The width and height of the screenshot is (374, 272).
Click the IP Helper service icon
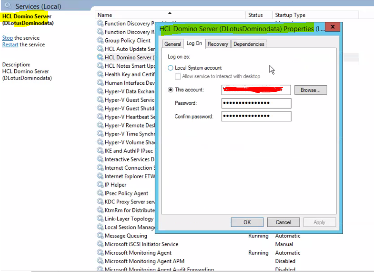pyautogui.click(x=100, y=185)
